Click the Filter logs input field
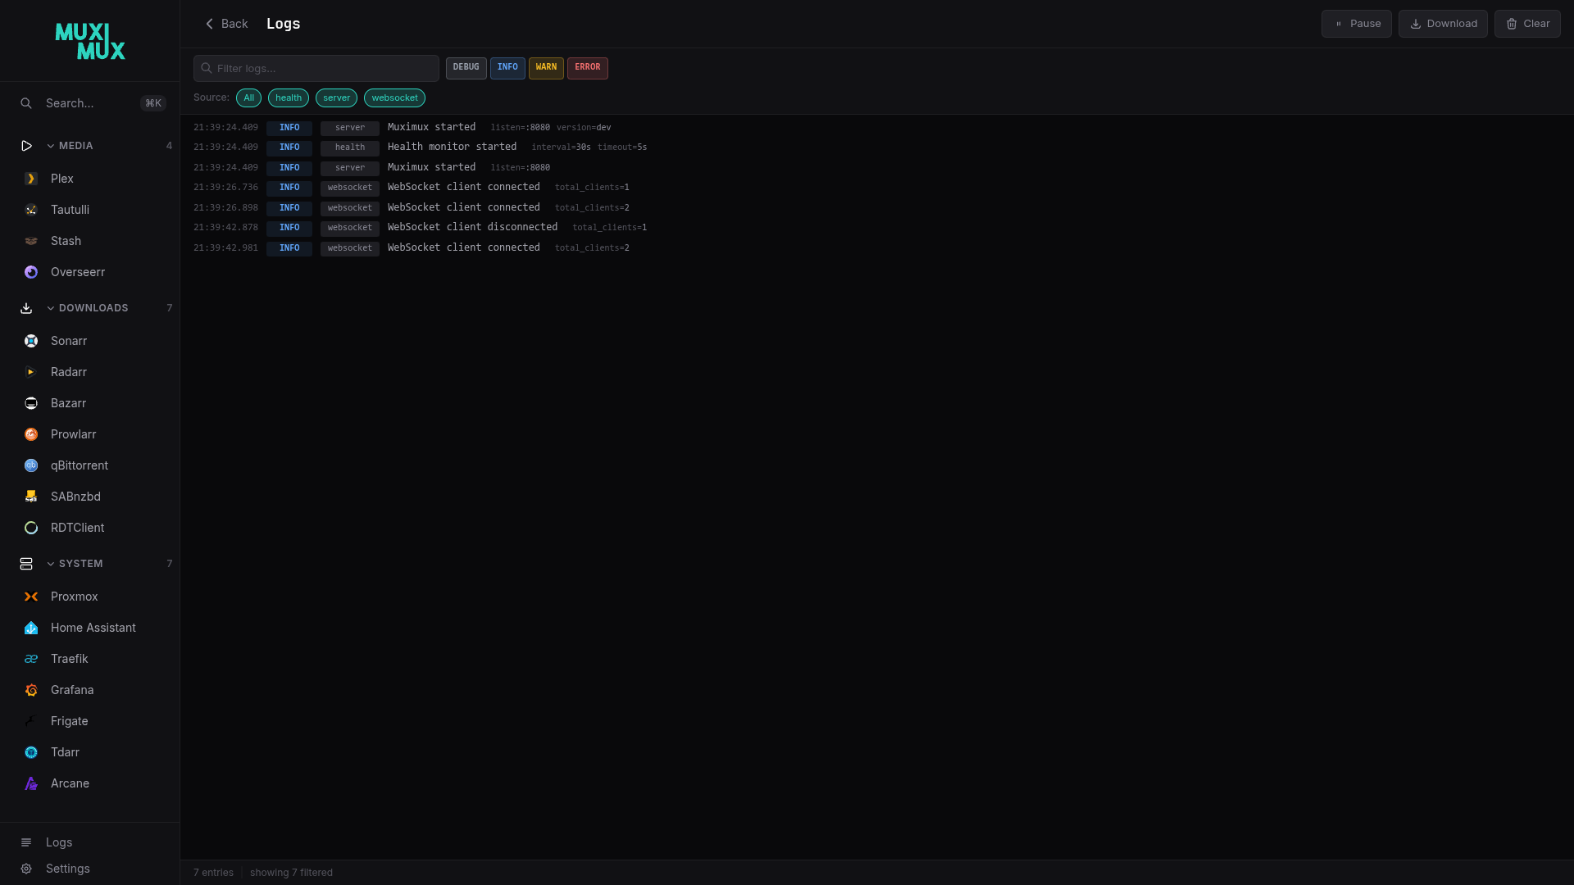 pos(316,68)
